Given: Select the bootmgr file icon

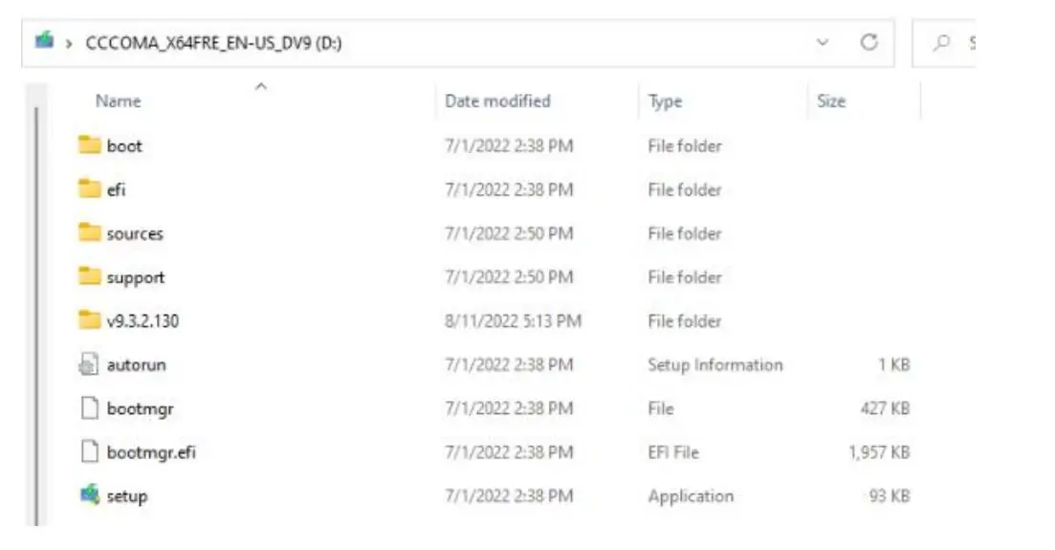Looking at the screenshot, I should [90, 409].
